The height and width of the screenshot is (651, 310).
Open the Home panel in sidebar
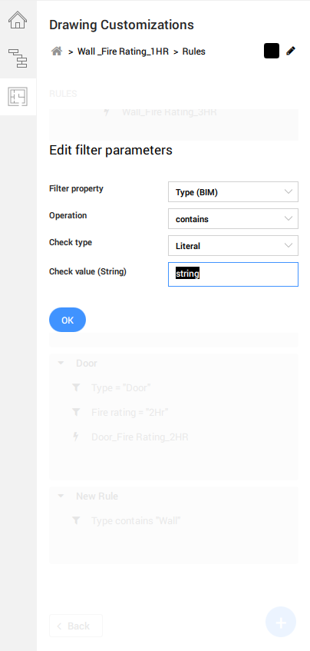(18, 20)
